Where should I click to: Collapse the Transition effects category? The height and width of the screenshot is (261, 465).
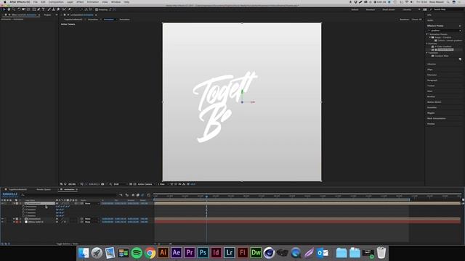pos(427,53)
